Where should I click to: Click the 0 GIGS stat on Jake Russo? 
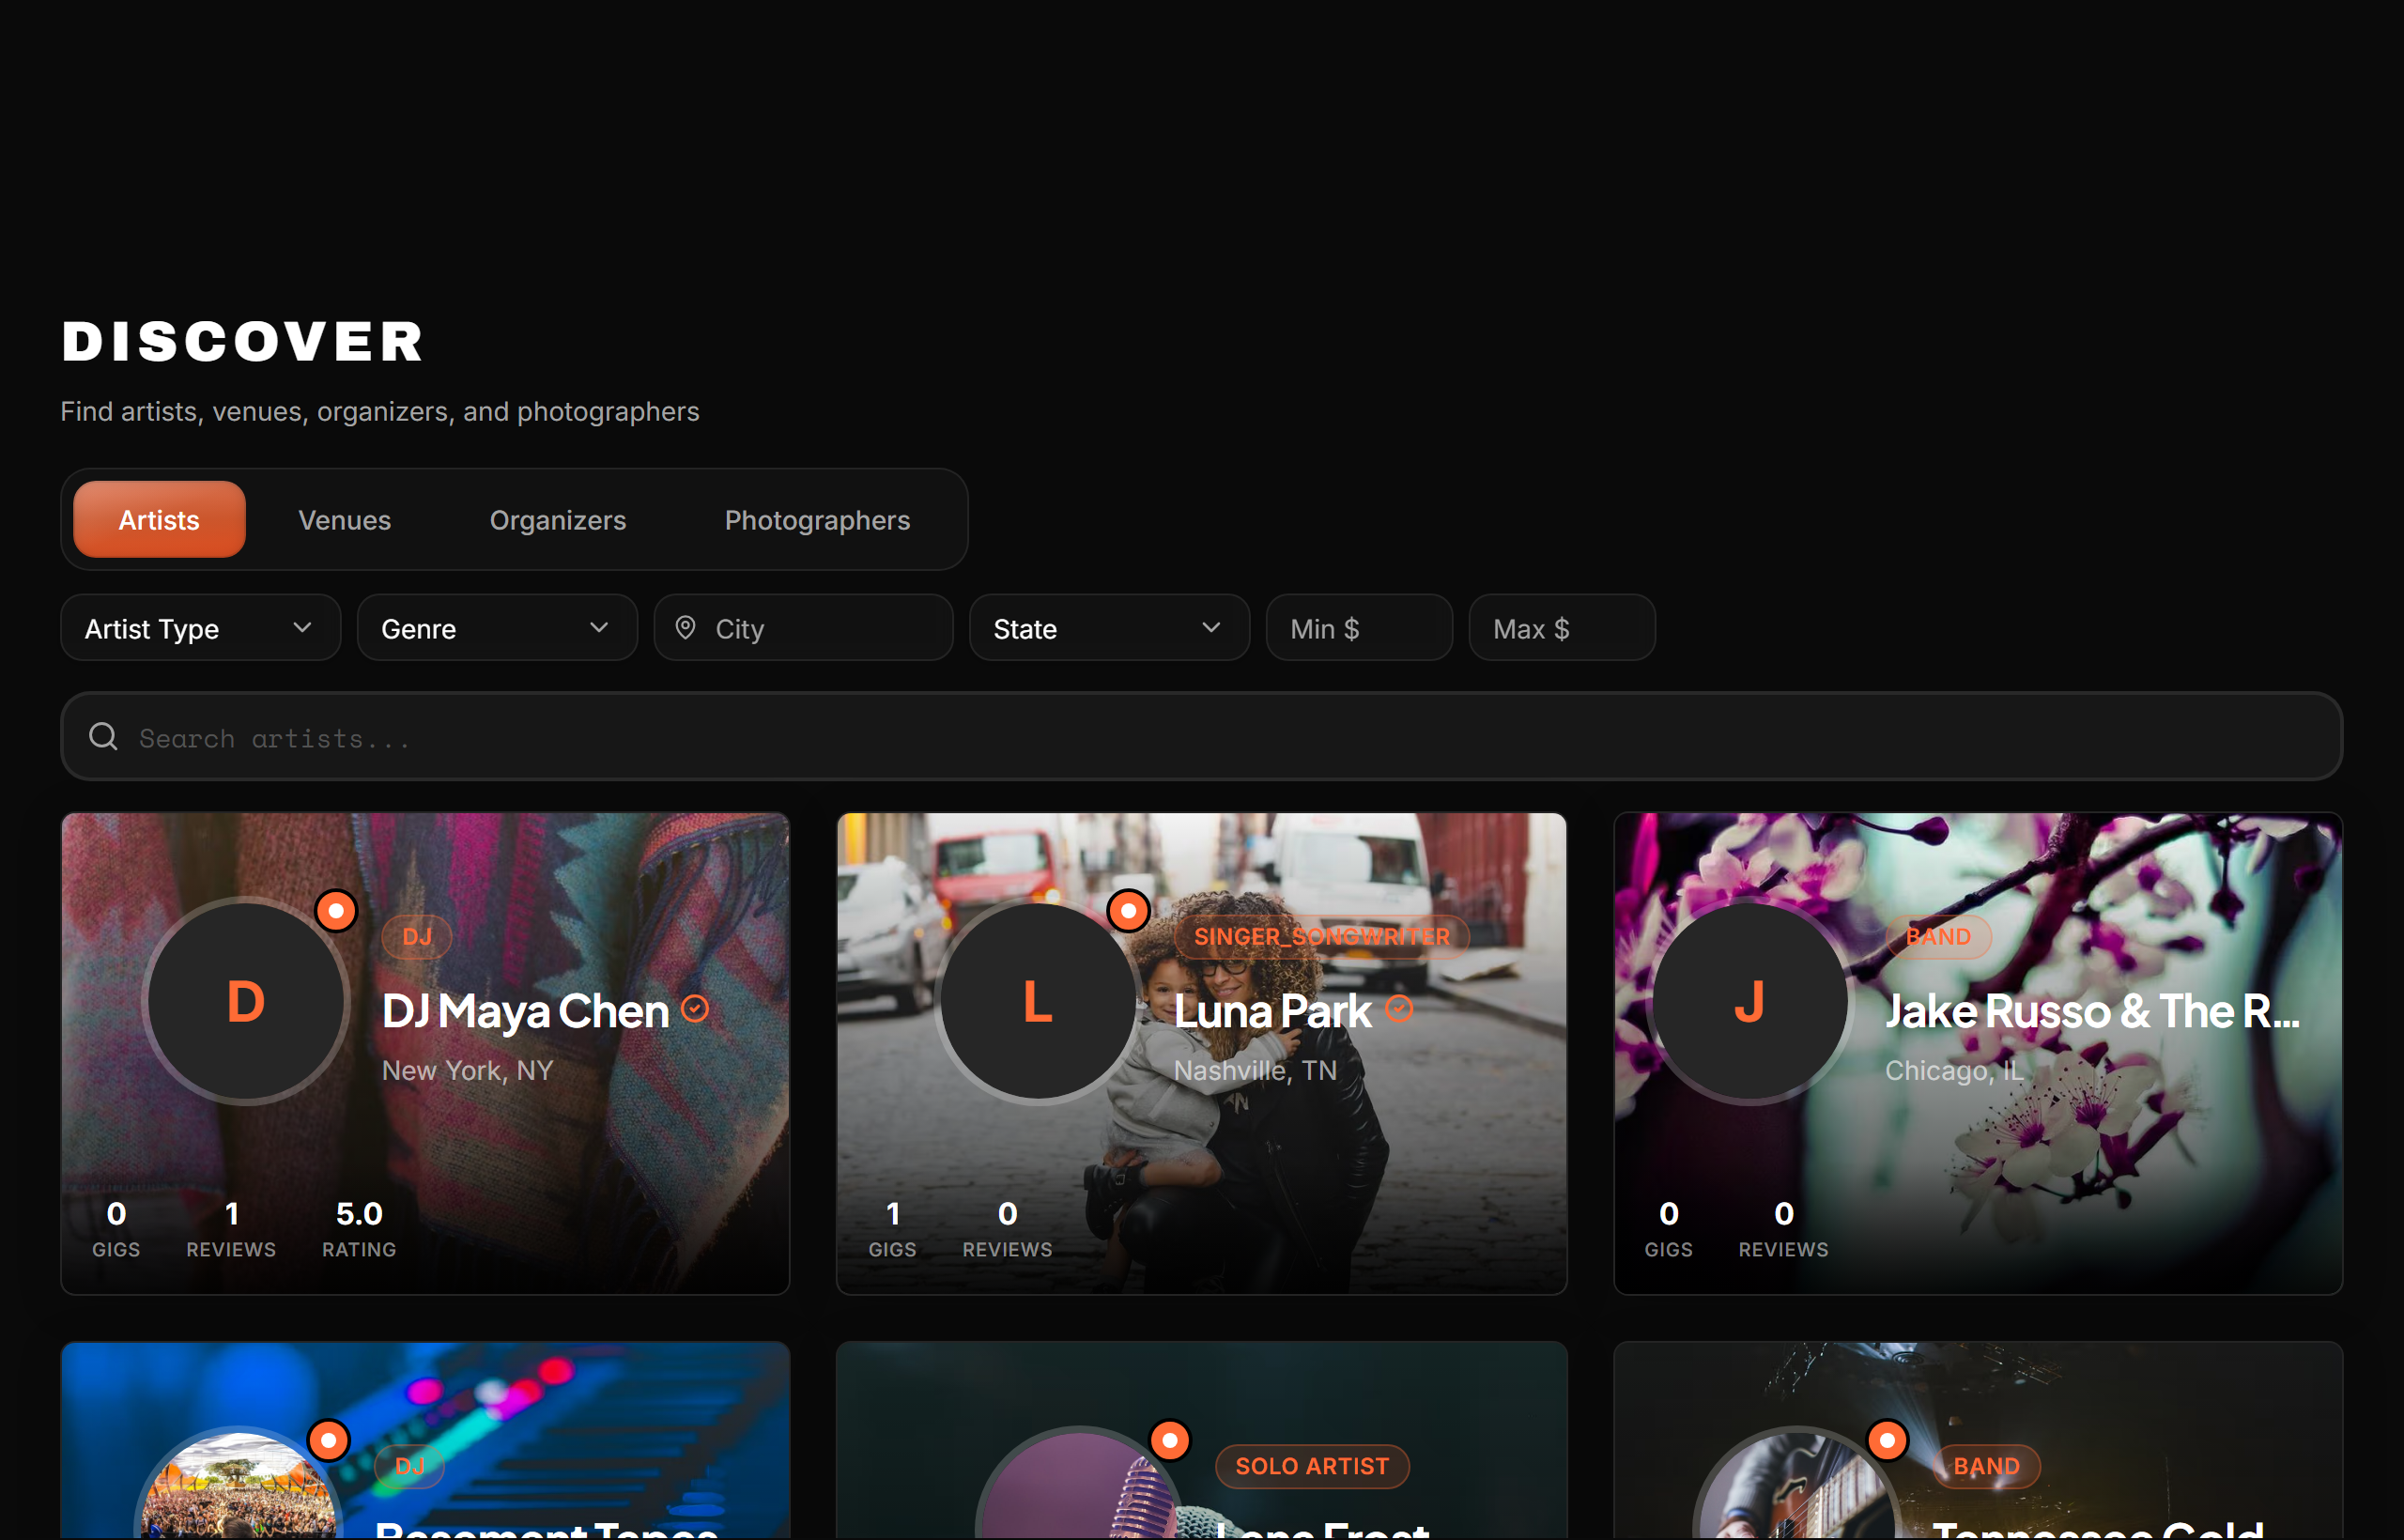[x=1668, y=1229]
